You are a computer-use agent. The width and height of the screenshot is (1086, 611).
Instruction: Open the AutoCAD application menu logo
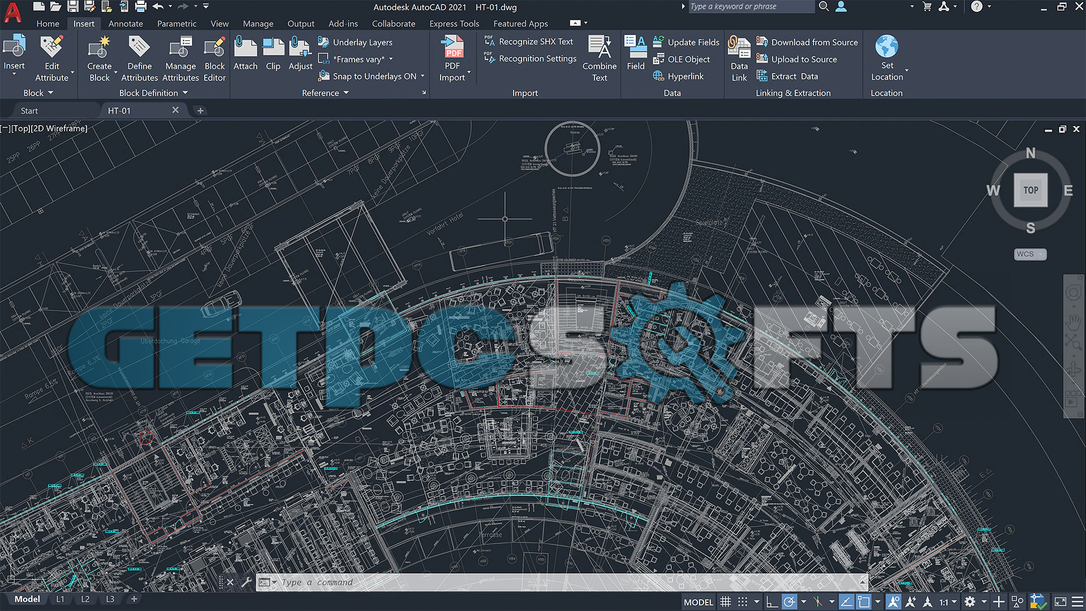[12, 12]
